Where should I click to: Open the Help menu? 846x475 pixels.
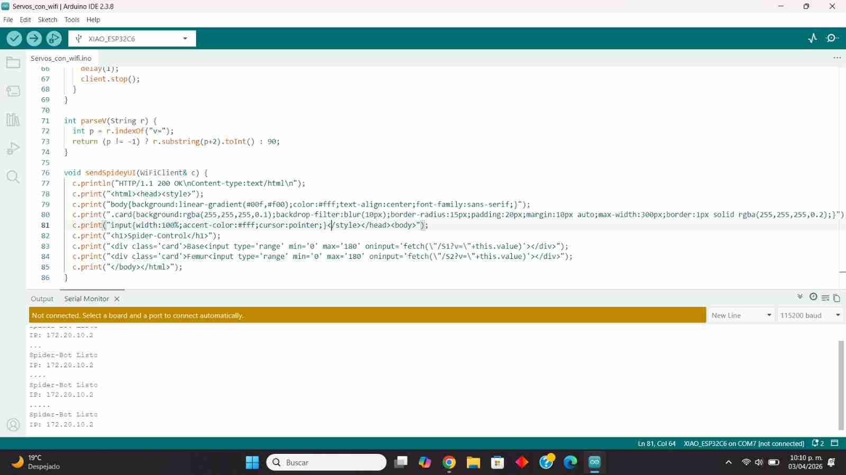(94, 20)
